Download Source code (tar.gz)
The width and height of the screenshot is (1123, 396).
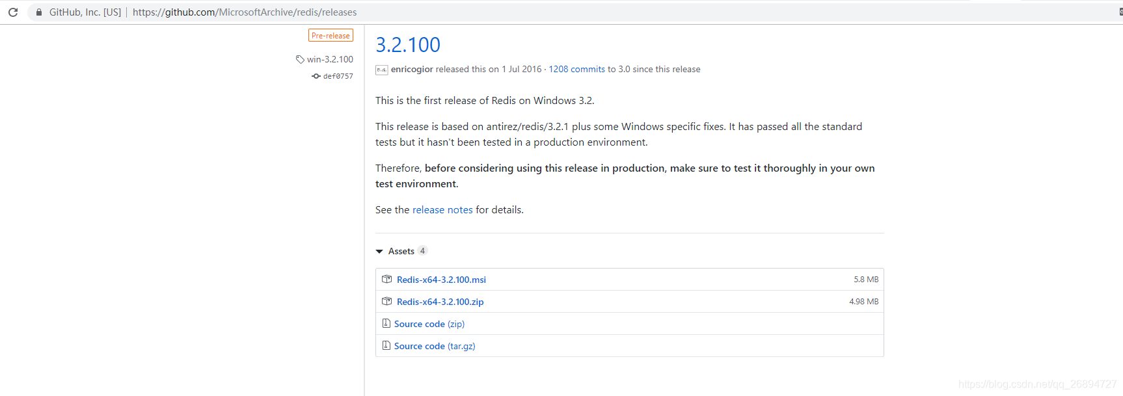pyautogui.click(x=435, y=346)
